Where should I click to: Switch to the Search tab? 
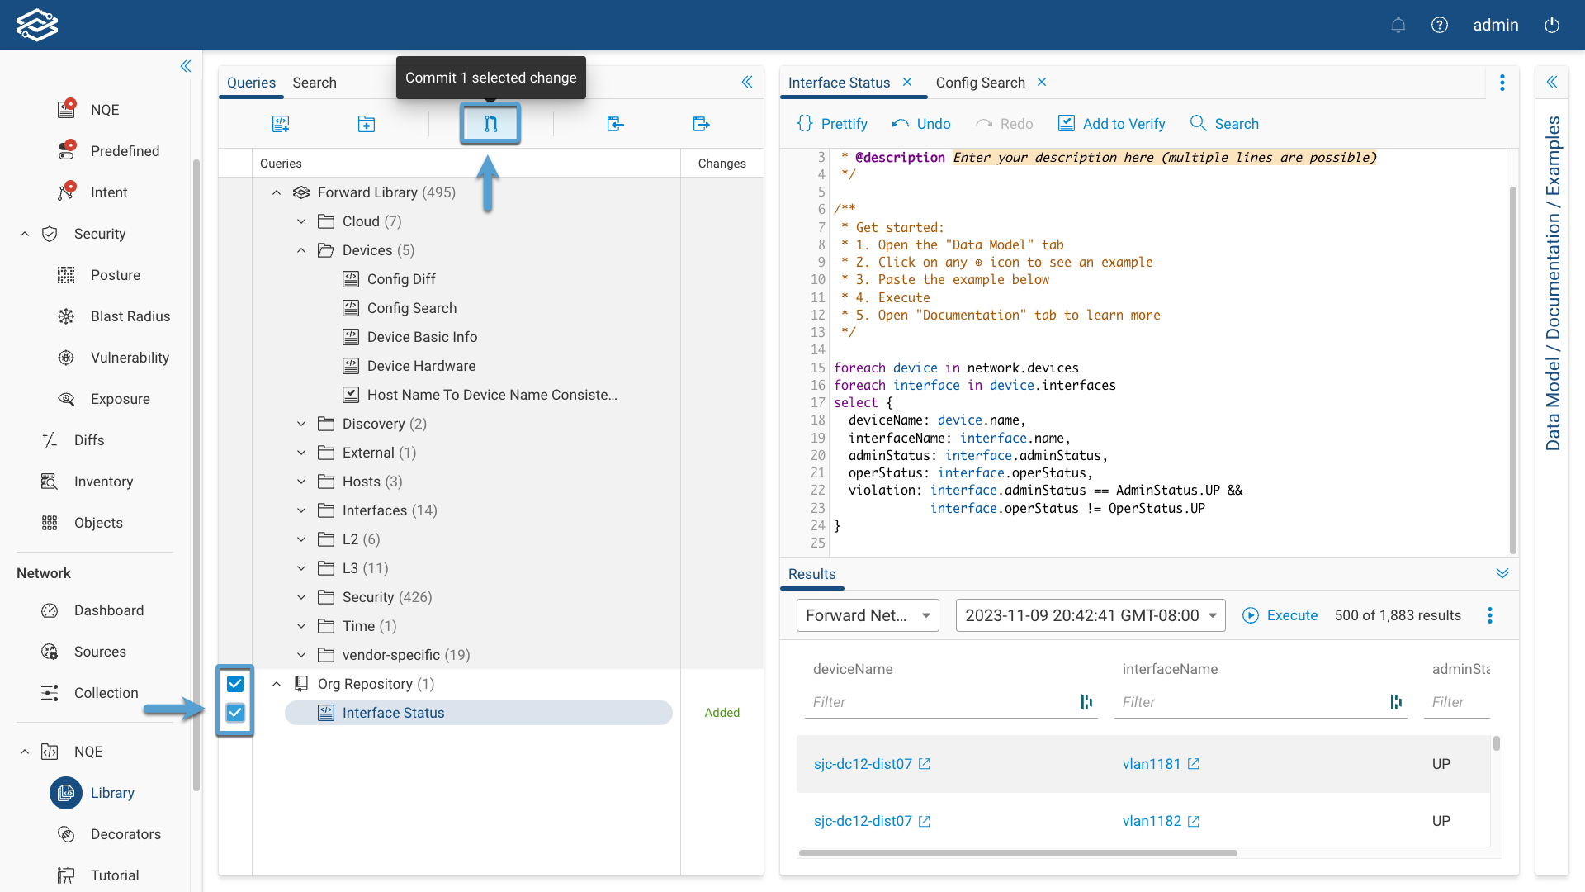pyautogui.click(x=314, y=83)
